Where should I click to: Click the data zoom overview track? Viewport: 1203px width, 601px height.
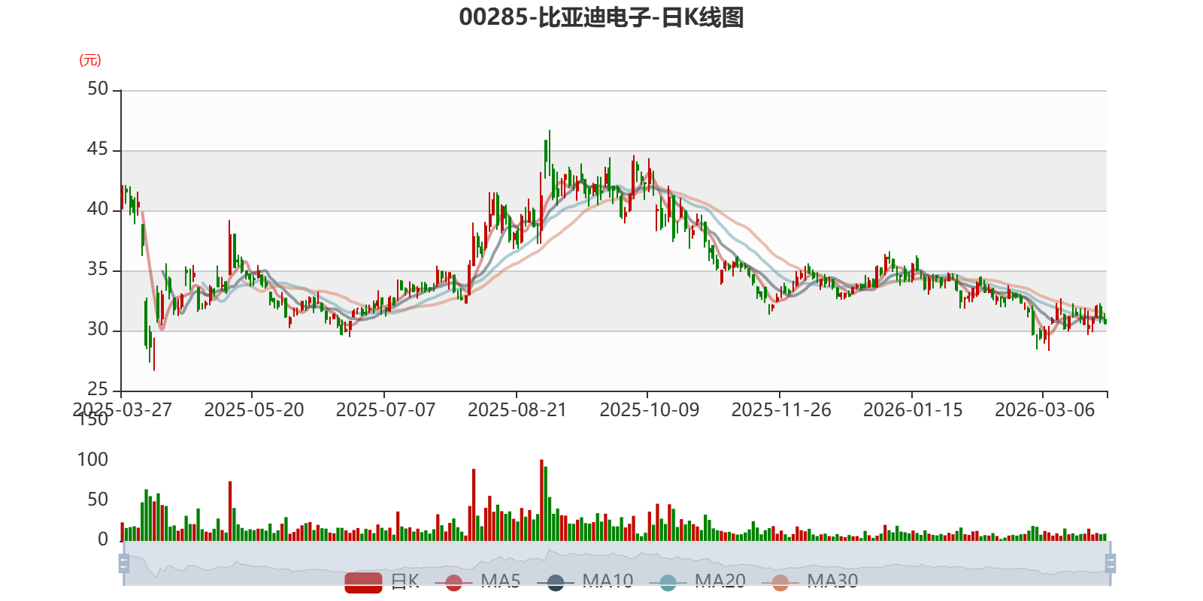click(x=617, y=563)
